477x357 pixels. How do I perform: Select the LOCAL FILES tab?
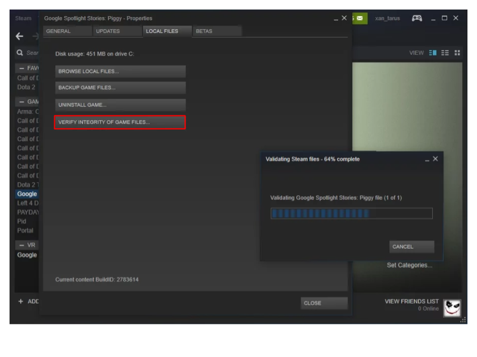pos(168,31)
